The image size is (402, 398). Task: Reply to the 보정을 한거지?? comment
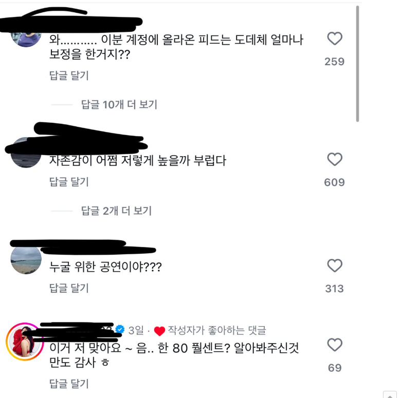[x=69, y=75]
